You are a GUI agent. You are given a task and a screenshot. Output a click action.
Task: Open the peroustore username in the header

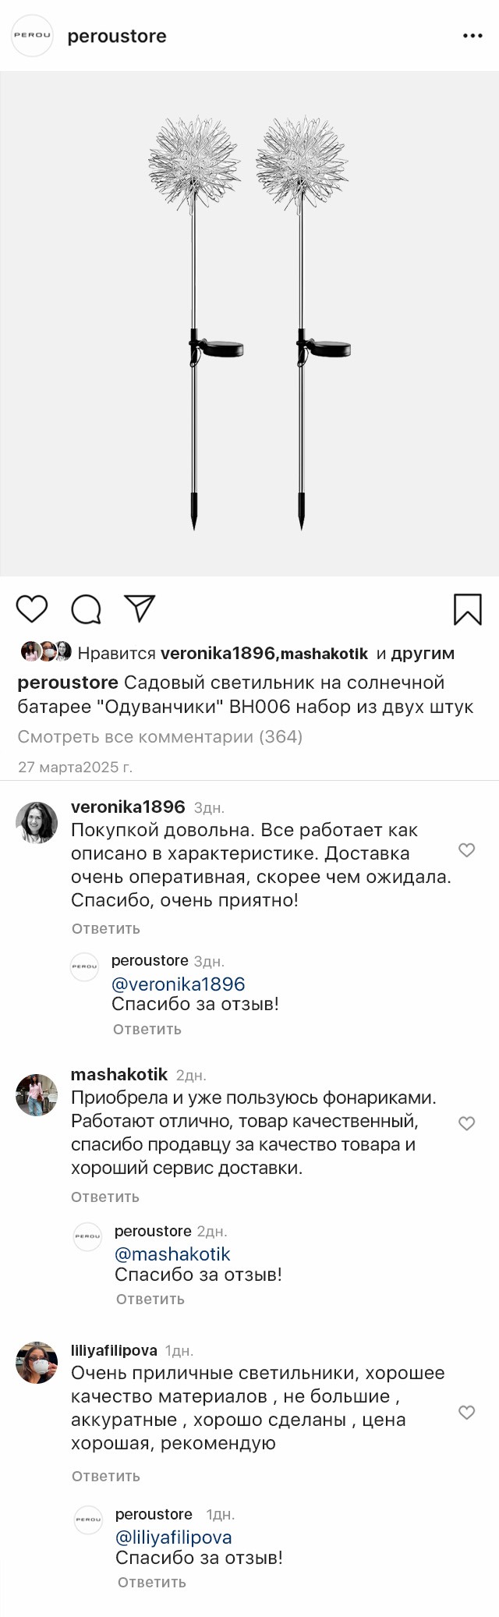coord(117,37)
